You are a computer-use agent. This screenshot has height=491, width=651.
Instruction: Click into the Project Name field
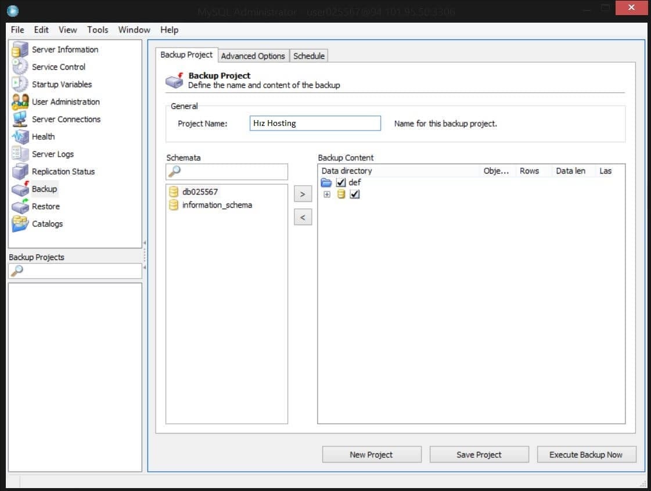[x=315, y=123]
